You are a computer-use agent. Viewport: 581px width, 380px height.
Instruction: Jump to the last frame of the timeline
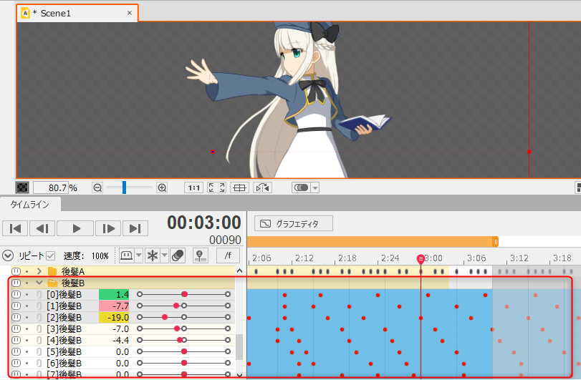(x=135, y=228)
